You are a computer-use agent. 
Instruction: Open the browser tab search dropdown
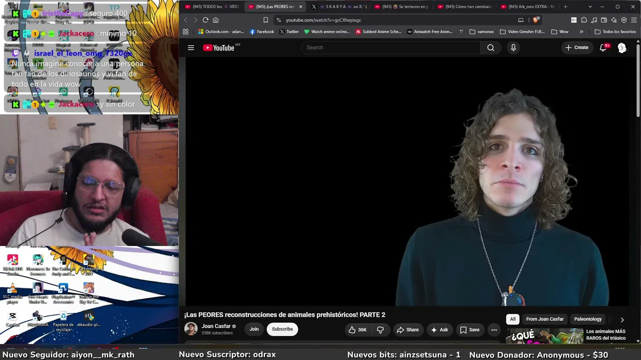point(590,6)
